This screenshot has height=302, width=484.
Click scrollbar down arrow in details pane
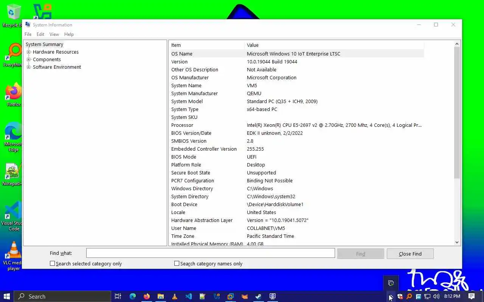tap(457, 242)
